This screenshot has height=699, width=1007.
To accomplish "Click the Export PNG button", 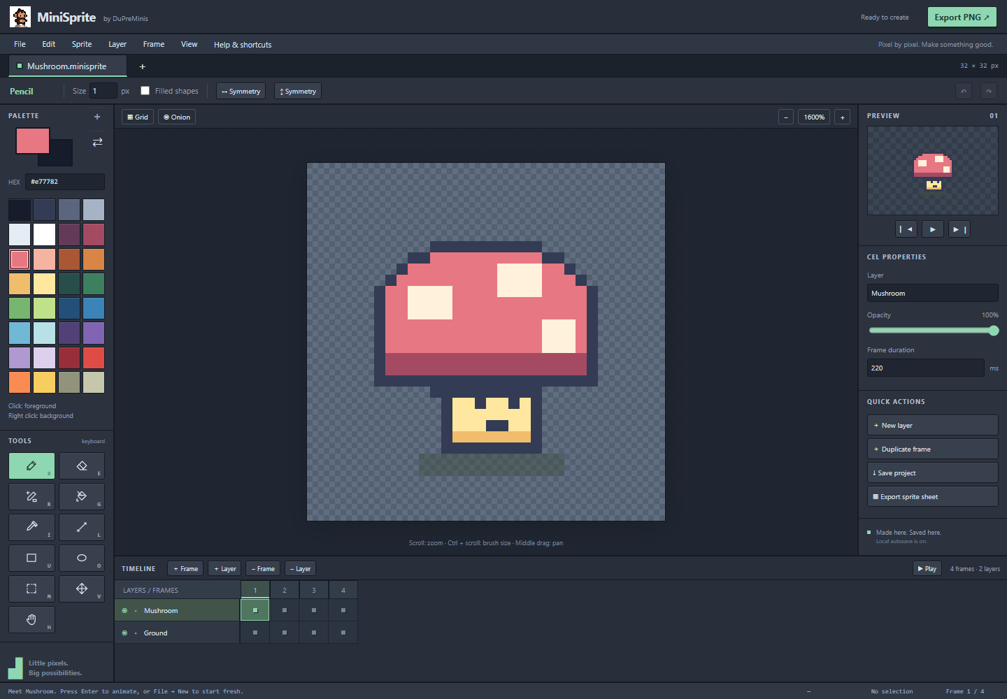I will (x=962, y=17).
